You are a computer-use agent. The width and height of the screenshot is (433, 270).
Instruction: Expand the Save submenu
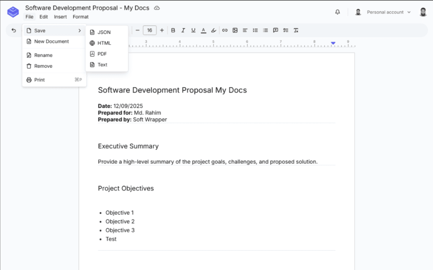coord(54,30)
